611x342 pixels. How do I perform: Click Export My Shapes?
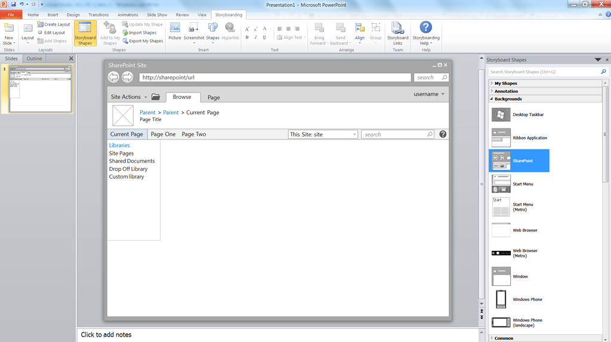143,41
